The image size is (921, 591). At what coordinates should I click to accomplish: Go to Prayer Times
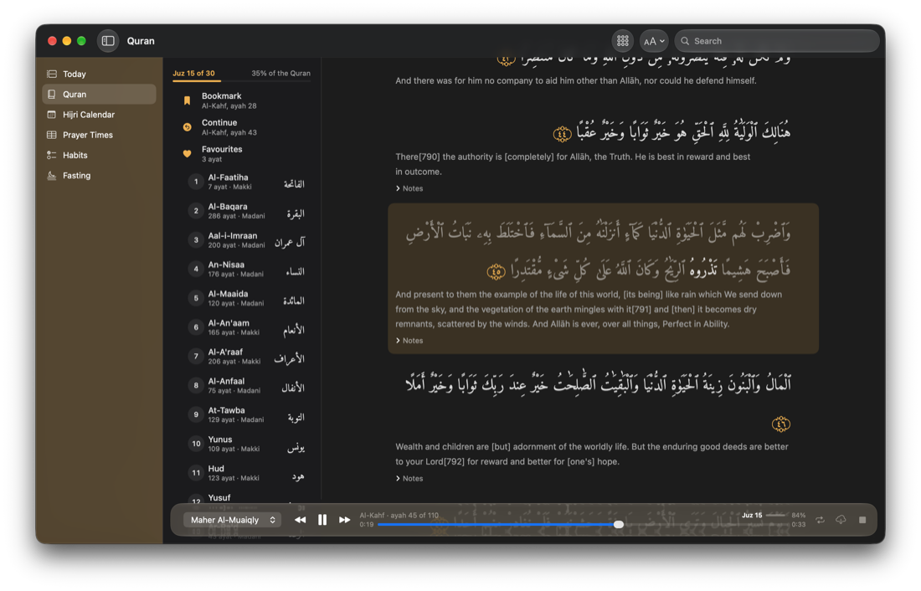[x=99, y=135]
